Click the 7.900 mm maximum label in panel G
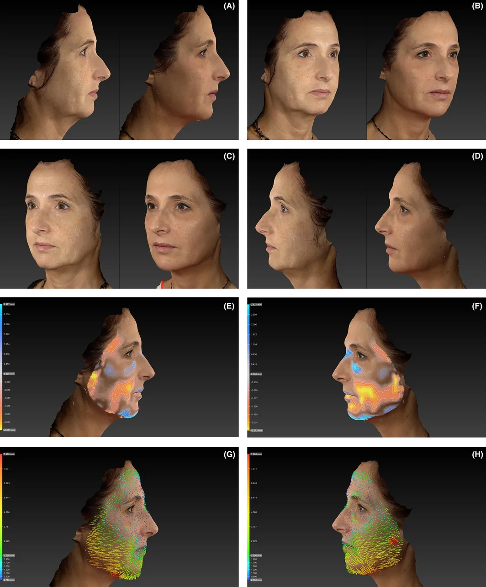The width and height of the screenshot is (486, 587). coord(9,454)
